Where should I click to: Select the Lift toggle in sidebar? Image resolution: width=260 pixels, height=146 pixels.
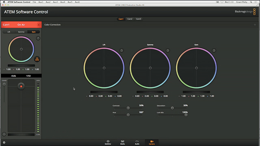pyautogui.click(x=9, y=32)
